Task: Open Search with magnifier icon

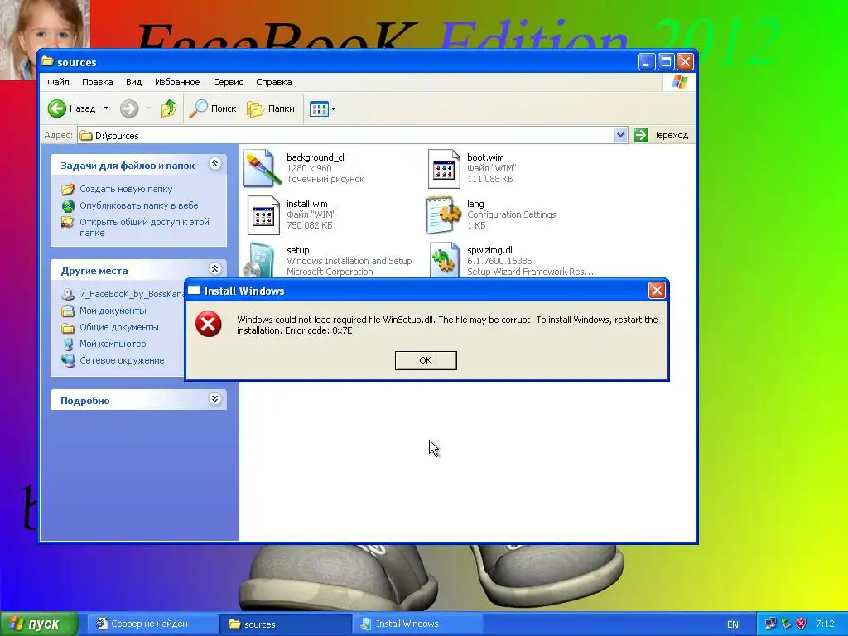Action: [x=213, y=108]
